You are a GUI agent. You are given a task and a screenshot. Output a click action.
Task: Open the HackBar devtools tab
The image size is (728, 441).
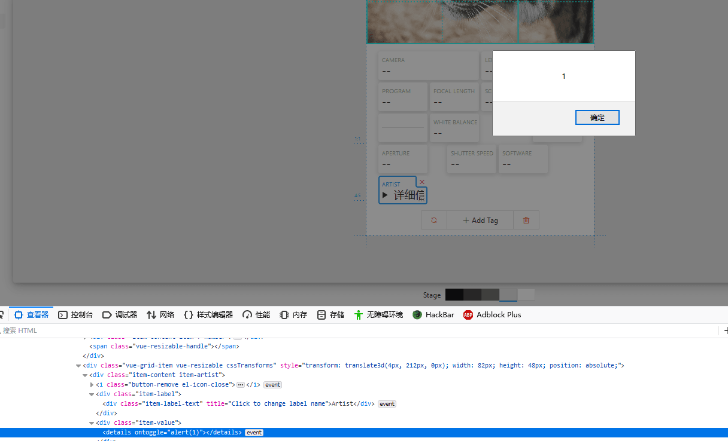pyautogui.click(x=433, y=315)
